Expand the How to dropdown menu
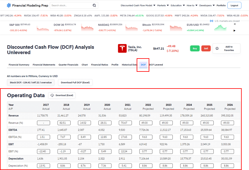Viewport: 249px width, 170px height. point(192,5)
